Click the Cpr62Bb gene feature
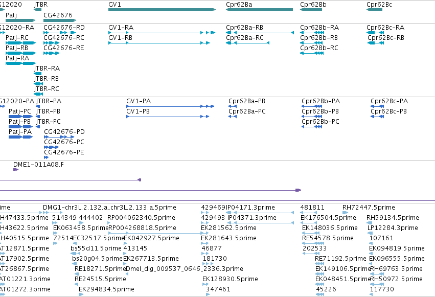This screenshot has width=435, height=297. click(311, 10)
